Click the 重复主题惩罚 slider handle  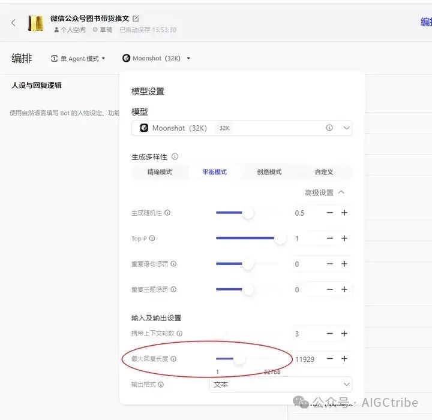click(x=248, y=289)
